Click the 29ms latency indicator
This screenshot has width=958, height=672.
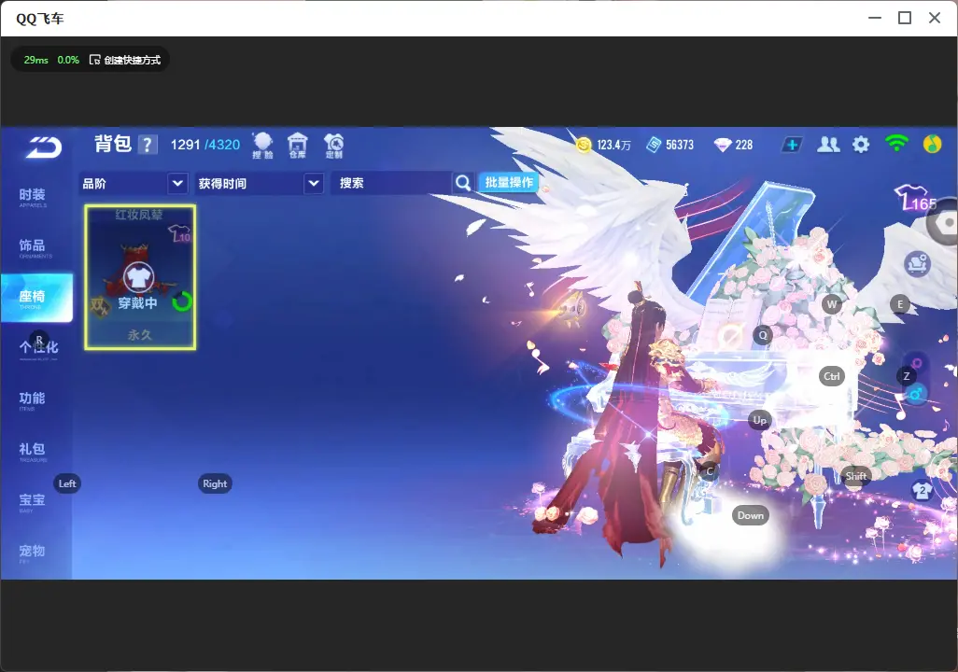click(36, 60)
